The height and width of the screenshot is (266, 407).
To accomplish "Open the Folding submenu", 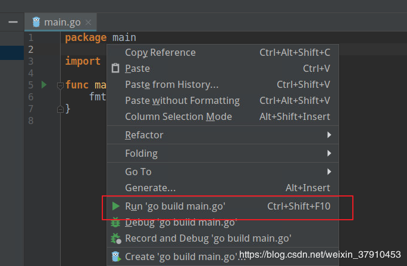I will (223, 153).
